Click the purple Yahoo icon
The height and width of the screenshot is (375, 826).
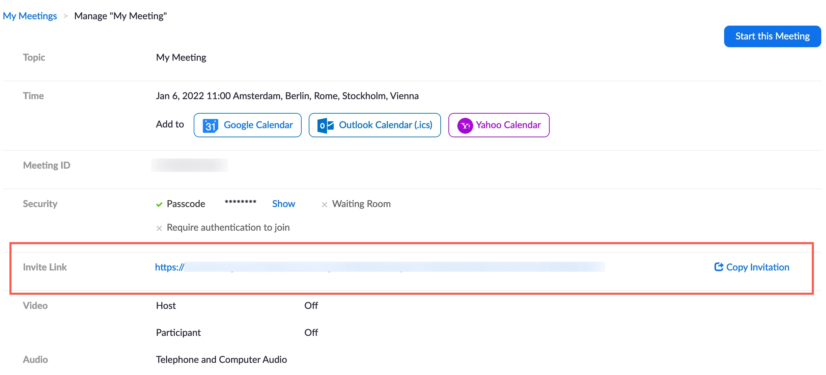(465, 125)
